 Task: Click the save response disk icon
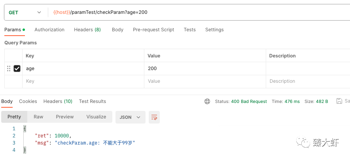(339, 101)
